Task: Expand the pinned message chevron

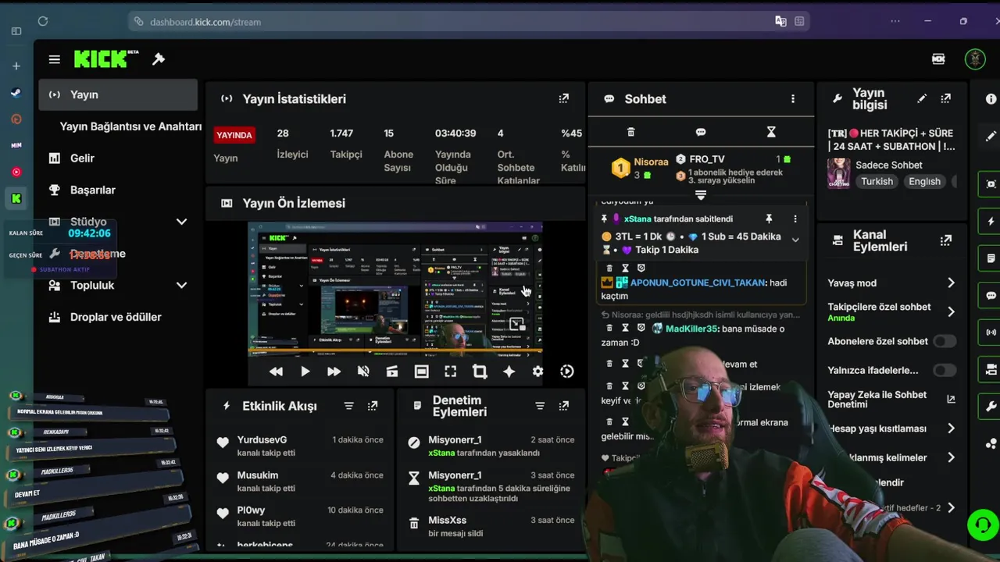Action: (795, 240)
